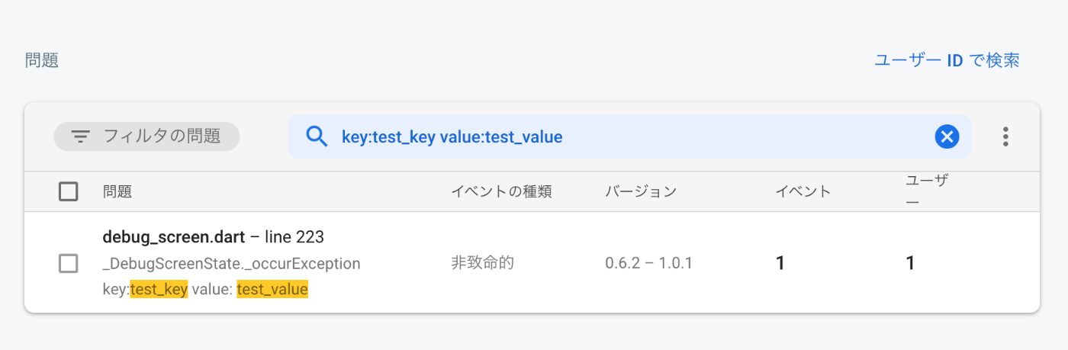1068x350 pixels.
Task: Select the _DebugScreenState._occurException subtitle text
Action: tap(231, 264)
